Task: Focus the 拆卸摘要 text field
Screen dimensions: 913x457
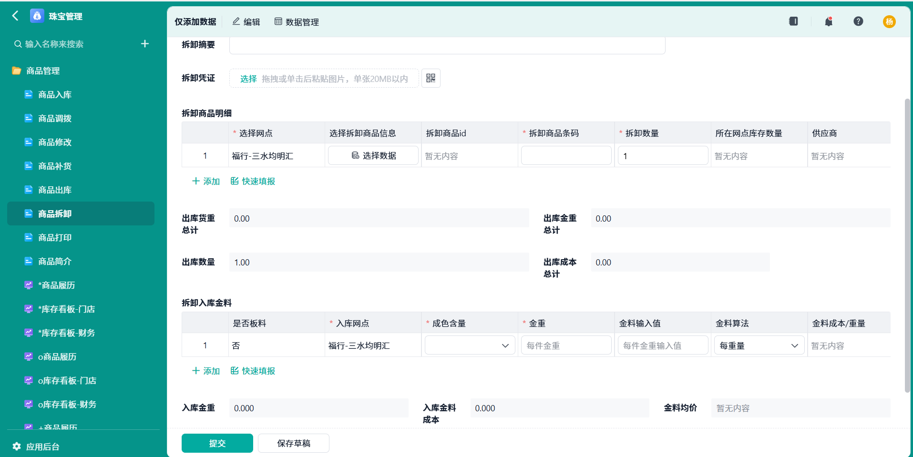Action: [447, 46]
